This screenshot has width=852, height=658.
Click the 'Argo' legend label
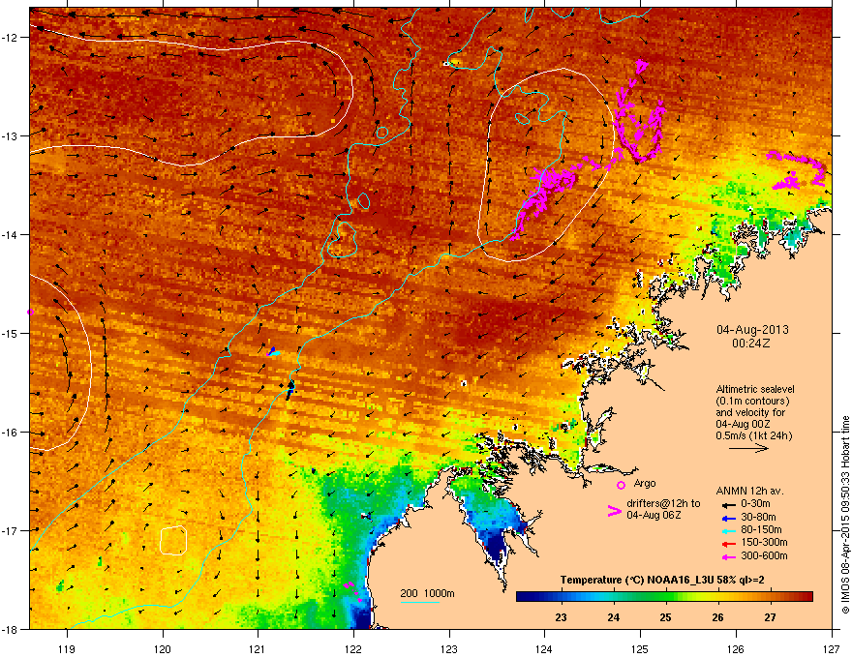[645, 483]
